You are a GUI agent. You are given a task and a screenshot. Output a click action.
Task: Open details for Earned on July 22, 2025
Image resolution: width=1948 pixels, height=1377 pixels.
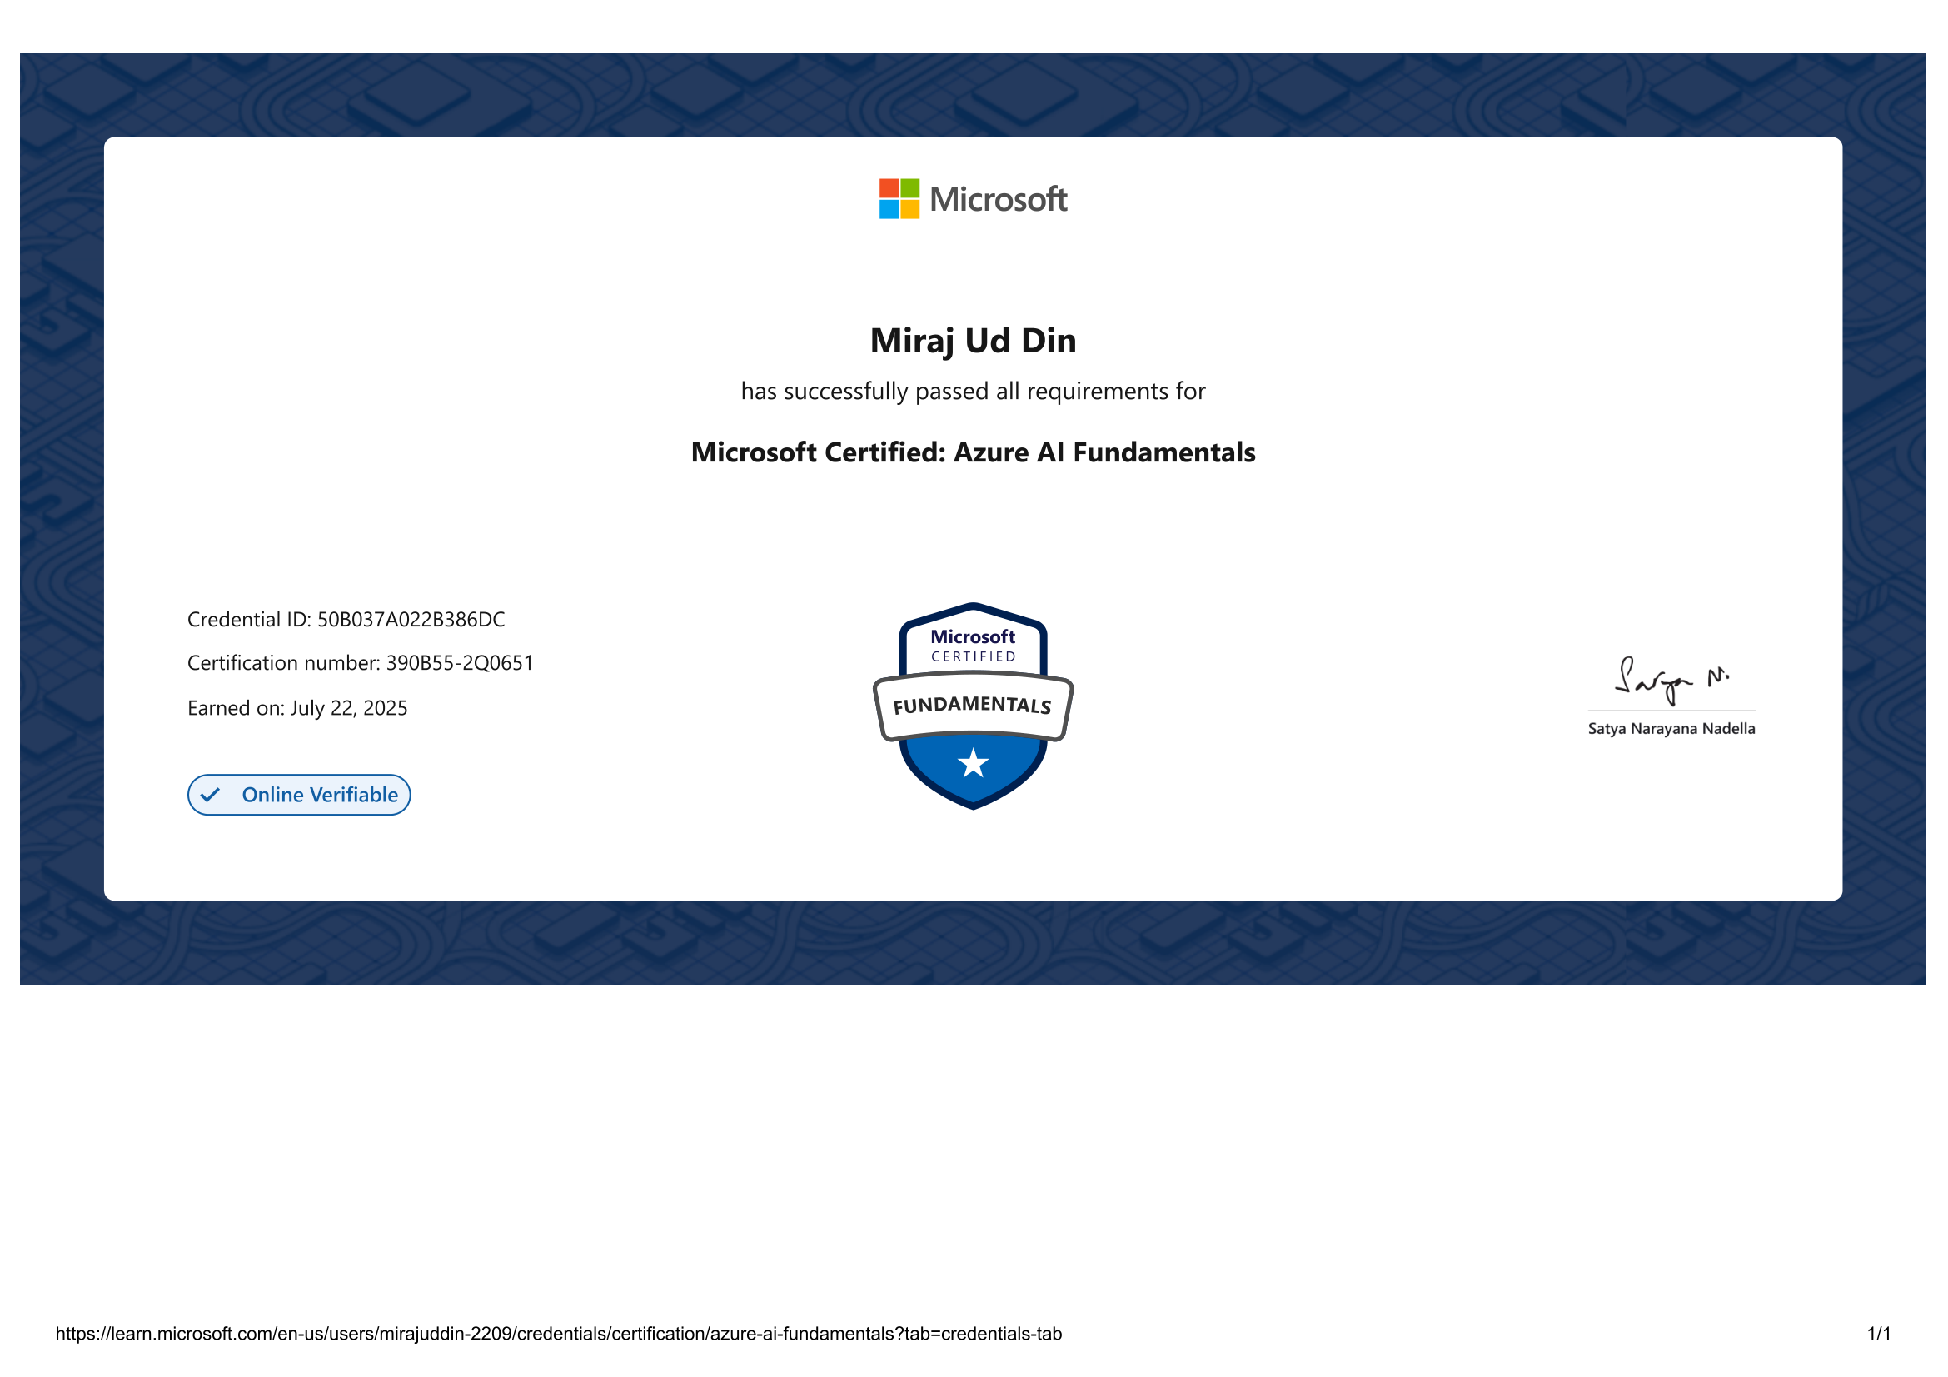pyautogui.click(x=298, y=707)
